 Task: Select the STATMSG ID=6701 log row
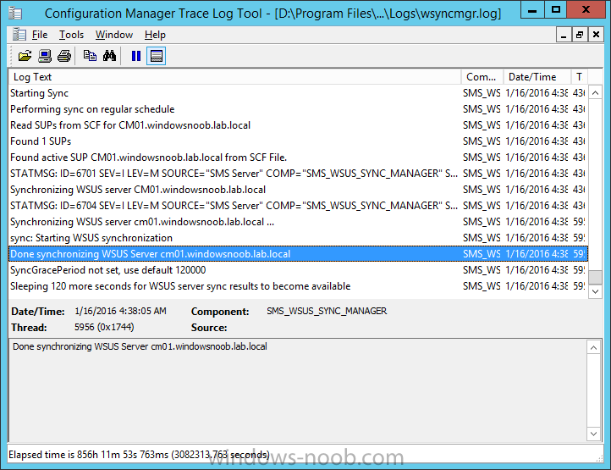click(x=298, y=173)
